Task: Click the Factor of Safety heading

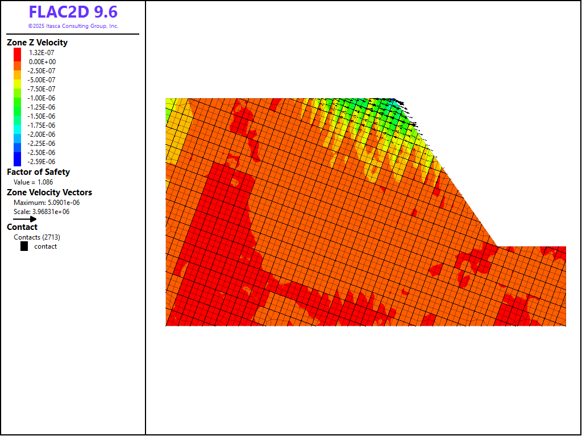Action: (x=38, y=172)
